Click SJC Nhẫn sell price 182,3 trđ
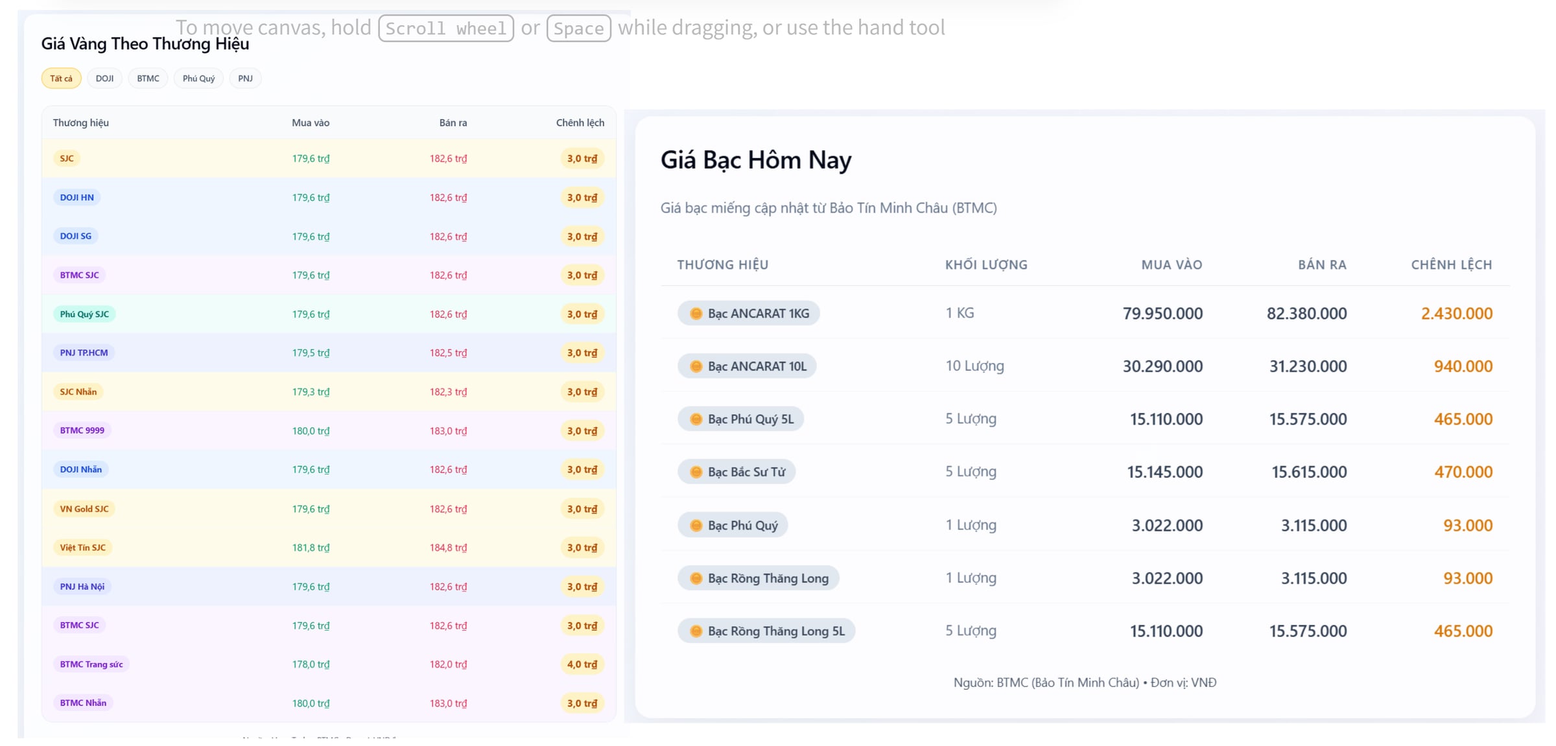 point(448,391)
